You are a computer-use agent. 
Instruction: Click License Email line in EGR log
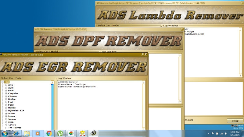[77, 87]
